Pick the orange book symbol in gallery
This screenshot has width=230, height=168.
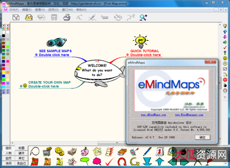pyautogui.click(x=122, y=152)
